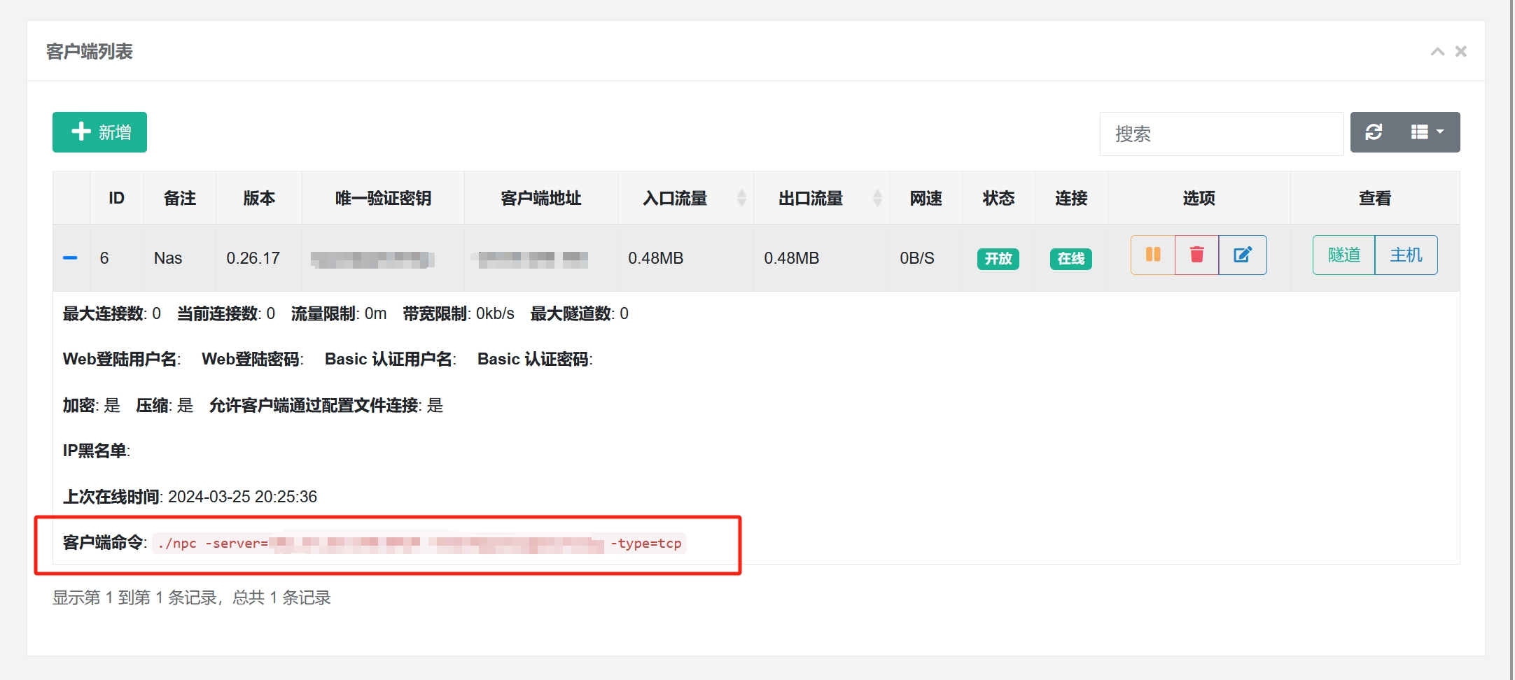The height and width of the screenshot is (680, 1515).
Task: Click the 在线 connection badge
Action: coord(1070,259)
